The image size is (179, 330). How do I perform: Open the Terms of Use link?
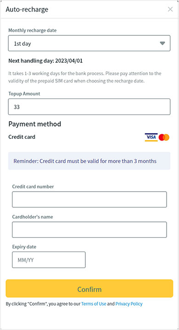point(94,304)
